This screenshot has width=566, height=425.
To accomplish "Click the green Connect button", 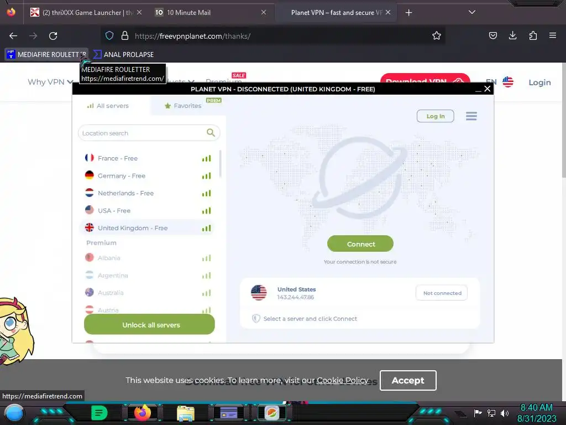I will click(360, 244).
